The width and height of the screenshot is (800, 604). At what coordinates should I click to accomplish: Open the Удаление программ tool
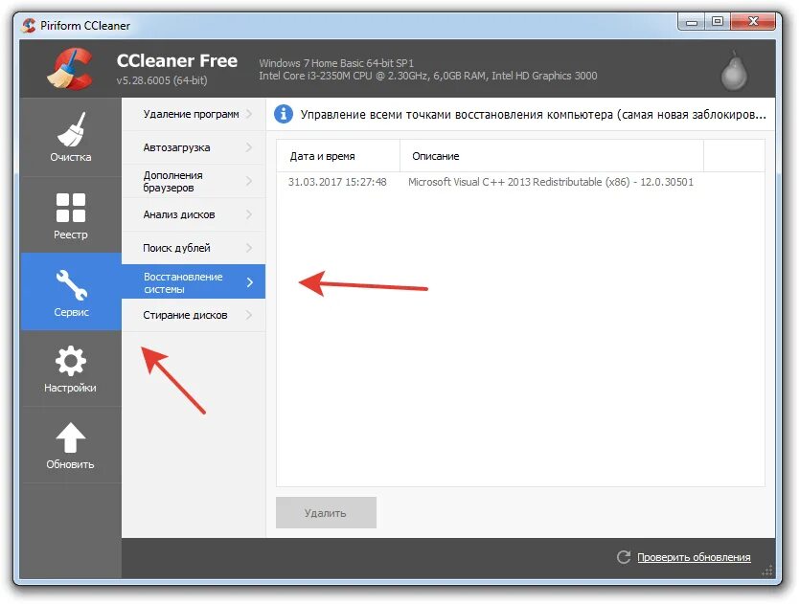pos(194,114)
